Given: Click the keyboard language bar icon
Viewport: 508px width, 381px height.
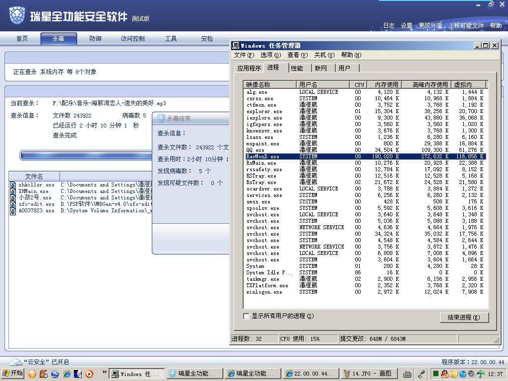Looking at the screenshot, I should [407, 374].
